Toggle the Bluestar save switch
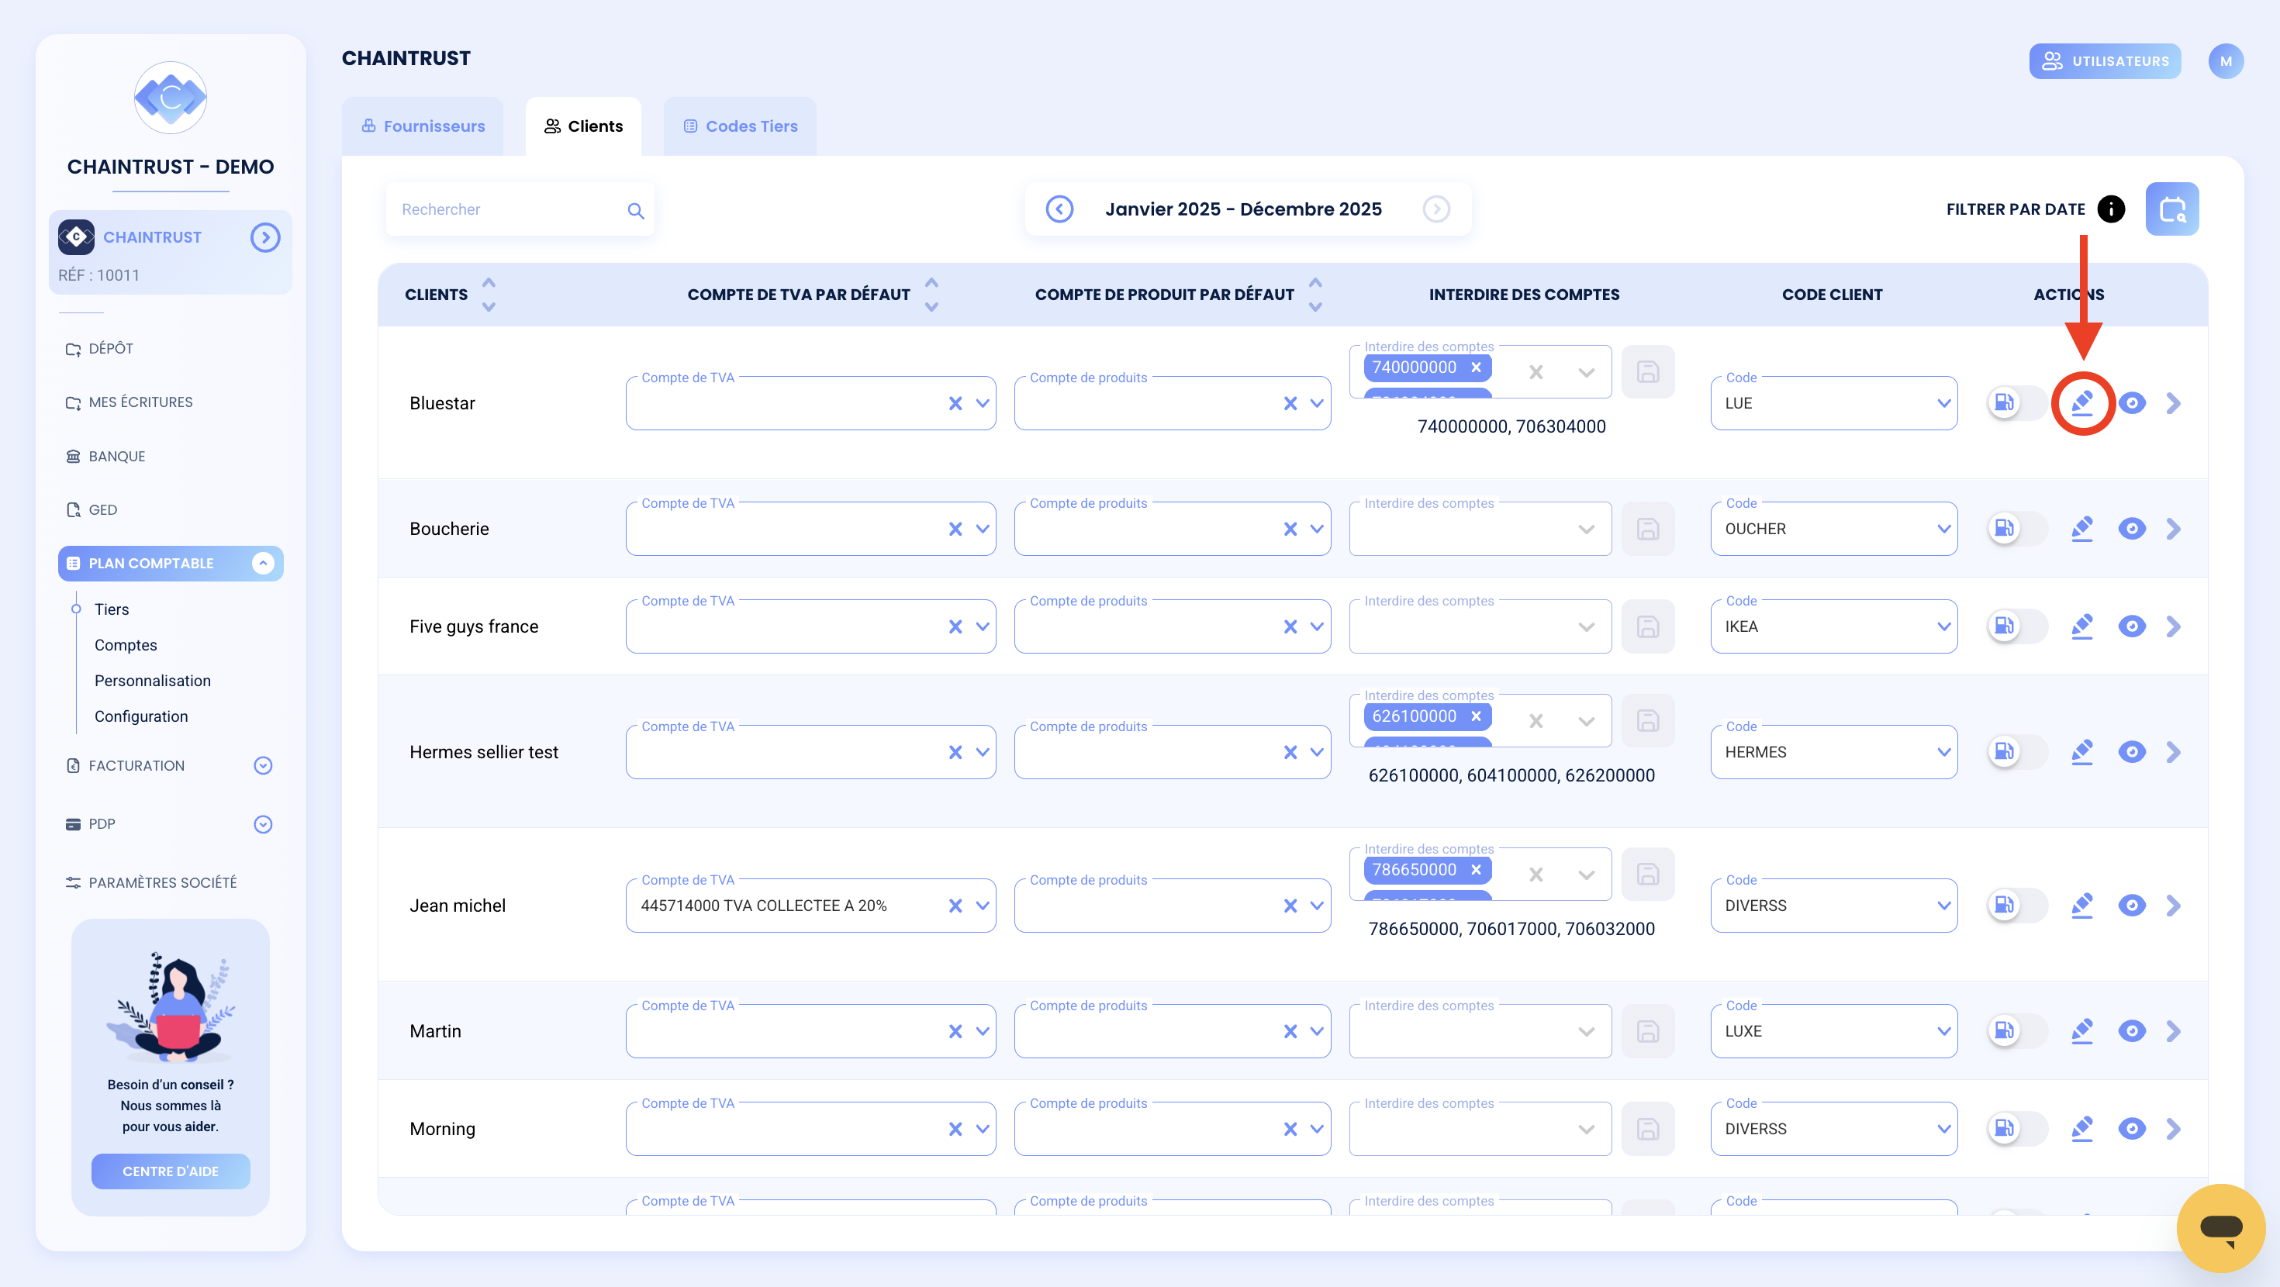 [x=2017, y=404]
